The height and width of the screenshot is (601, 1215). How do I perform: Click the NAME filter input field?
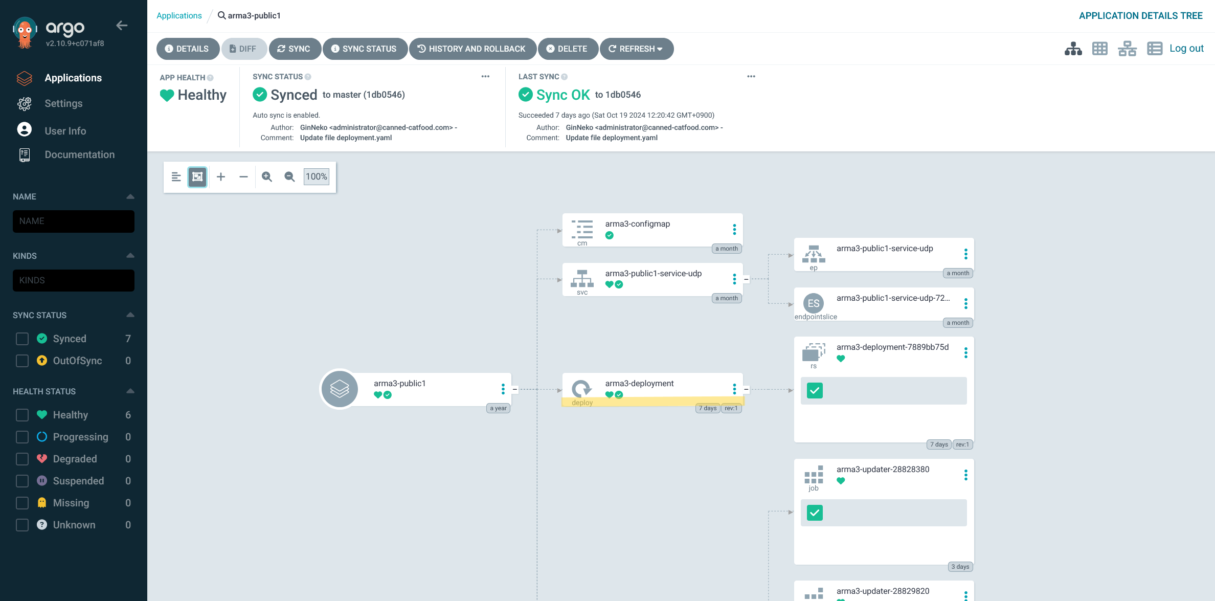pyautogui.click(x=74, y=221)
